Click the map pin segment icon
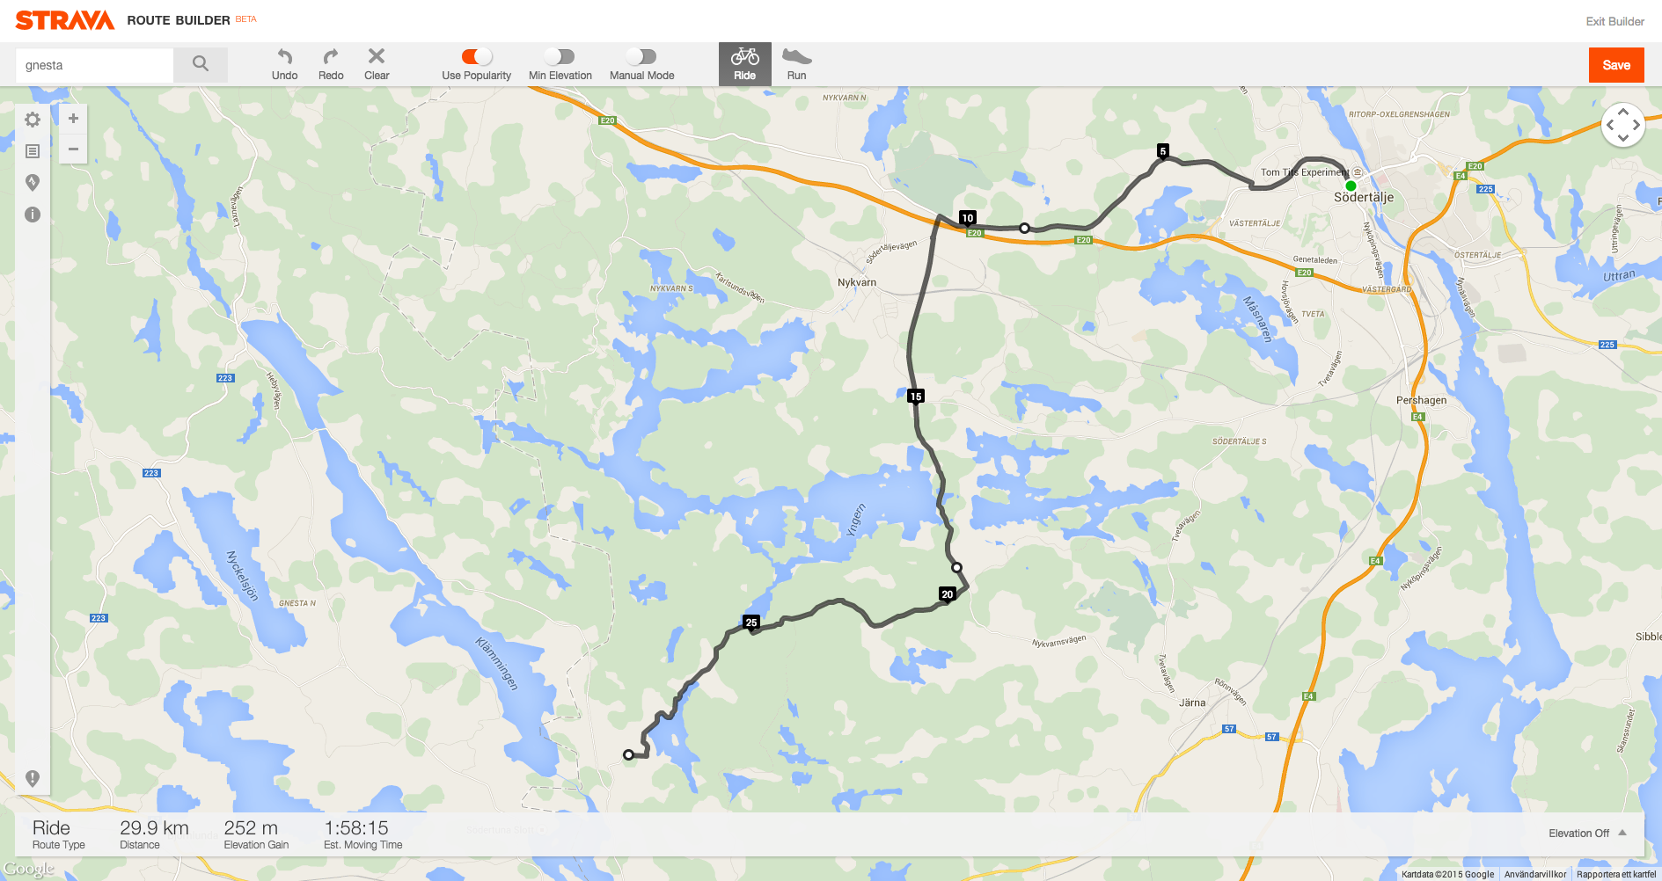1662x881 pixels. pos(33,183)
